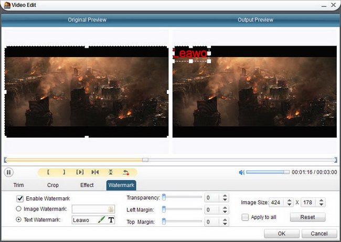Select the Watermark tab
The width and height of the screenshot is (341, 242).
(121, 185)
